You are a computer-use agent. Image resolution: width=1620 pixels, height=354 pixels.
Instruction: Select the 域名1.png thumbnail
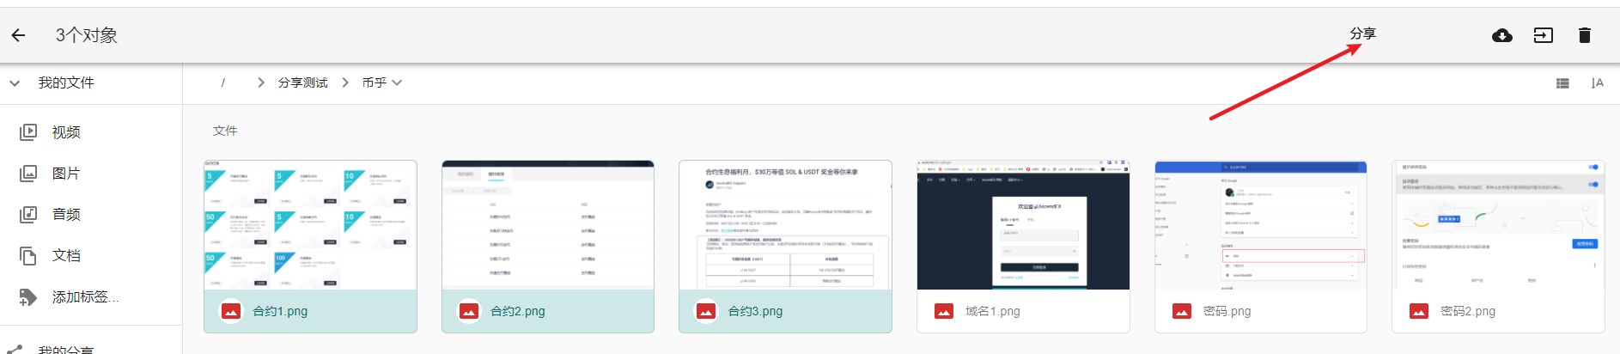[1023, 225]
